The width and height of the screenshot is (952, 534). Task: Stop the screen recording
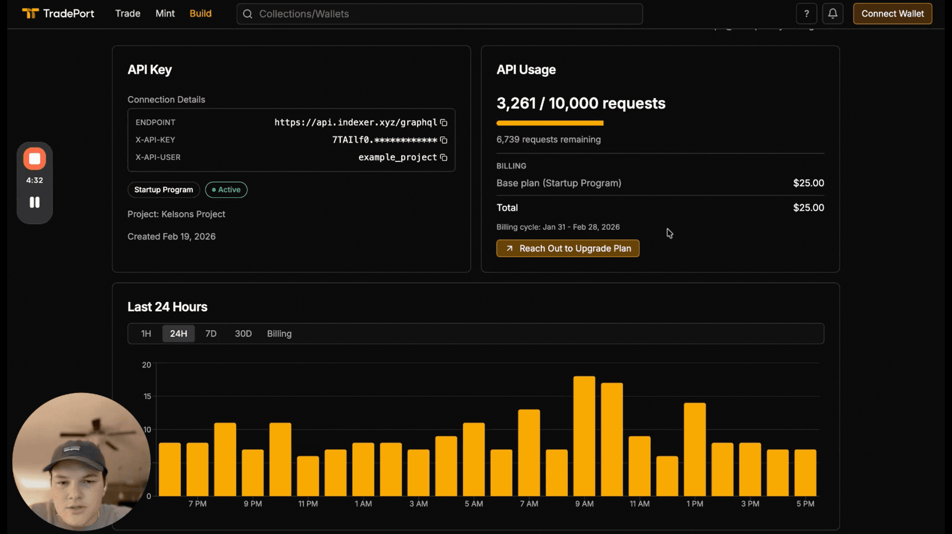(x=34, y=158)
